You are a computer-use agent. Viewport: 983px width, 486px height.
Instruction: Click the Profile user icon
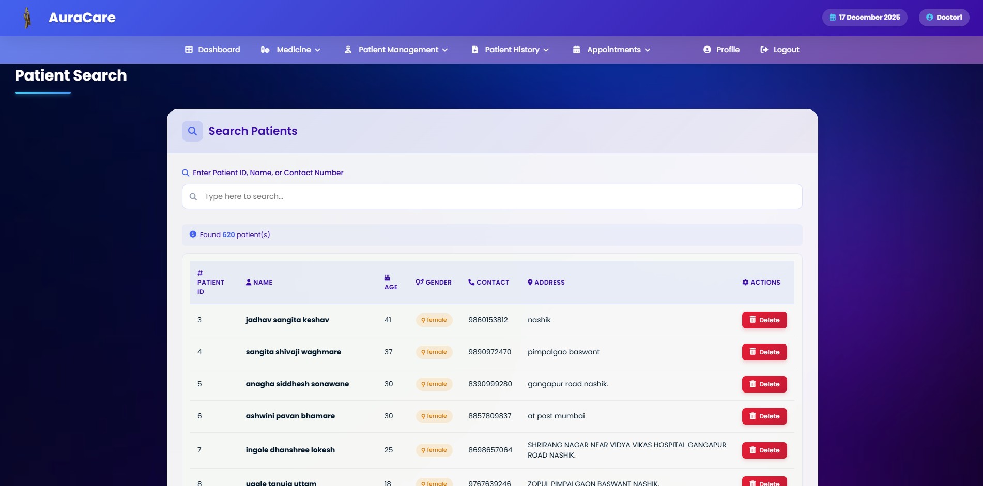coord(707,50)
